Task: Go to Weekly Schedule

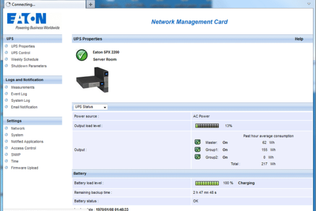Action: tap(25, 60)
